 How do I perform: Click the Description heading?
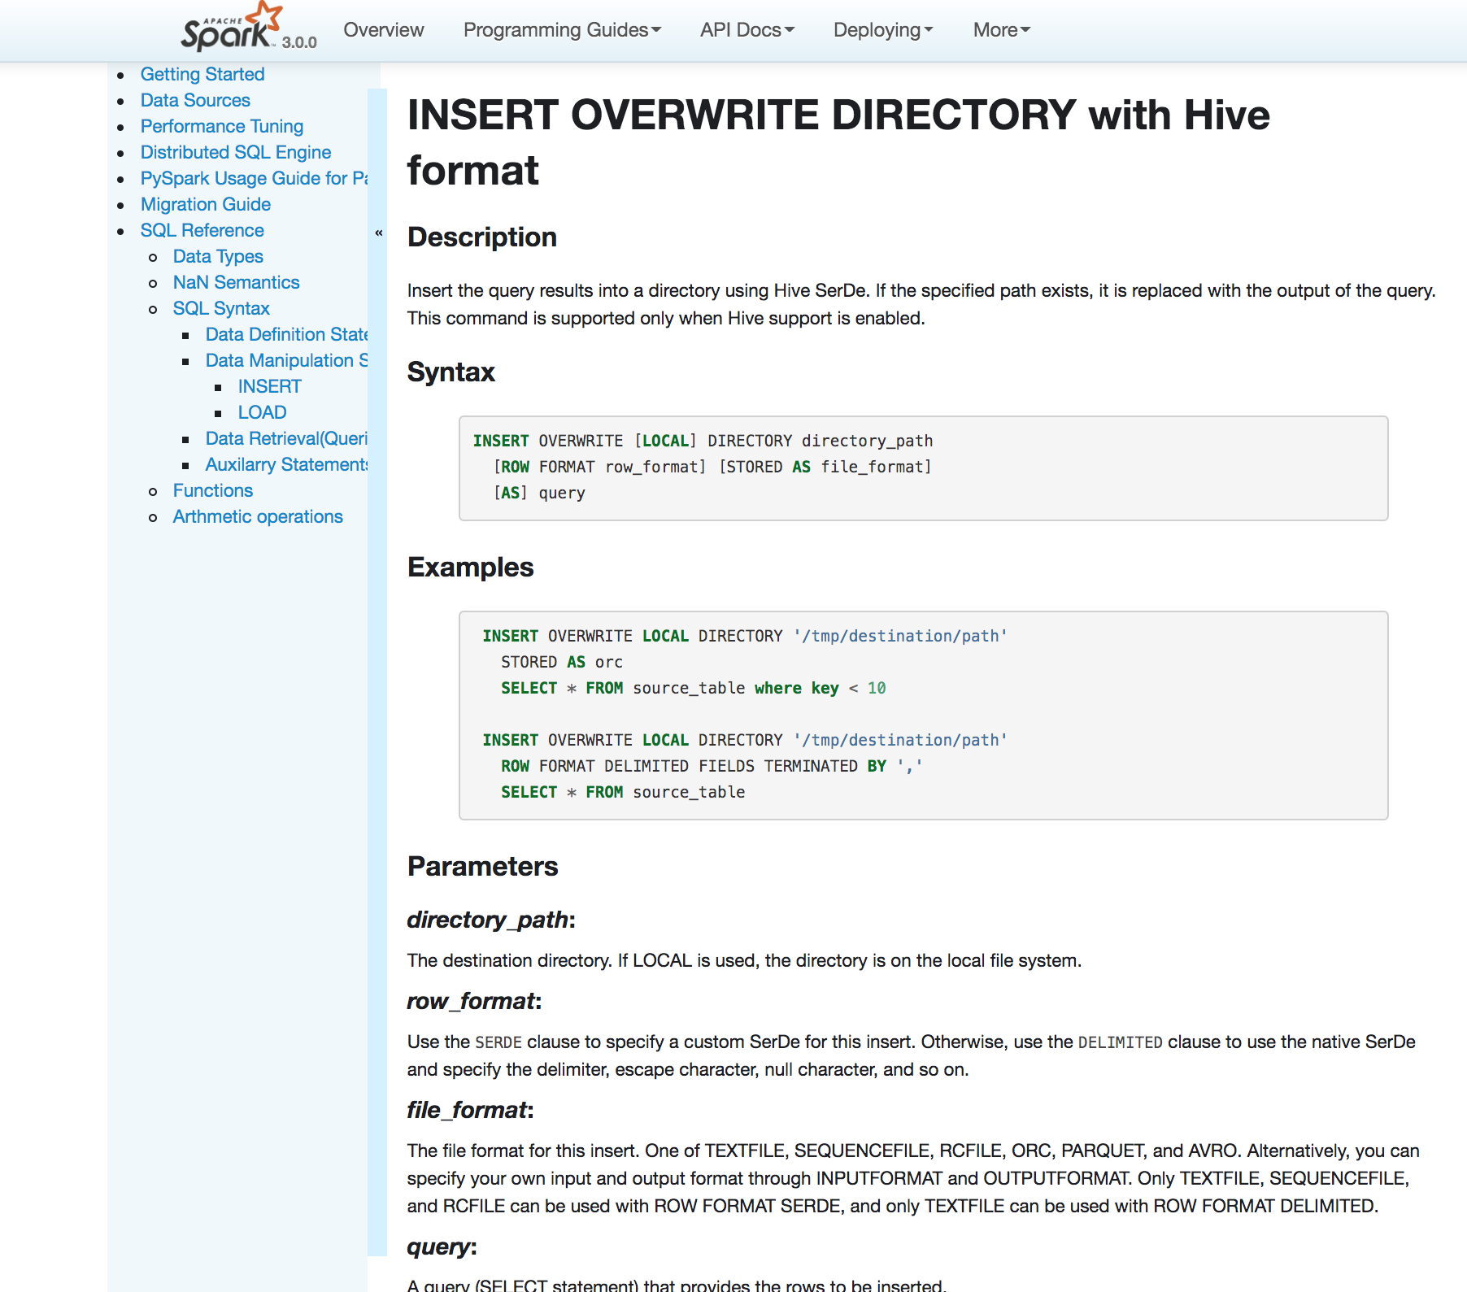click(x=482, y=237)
